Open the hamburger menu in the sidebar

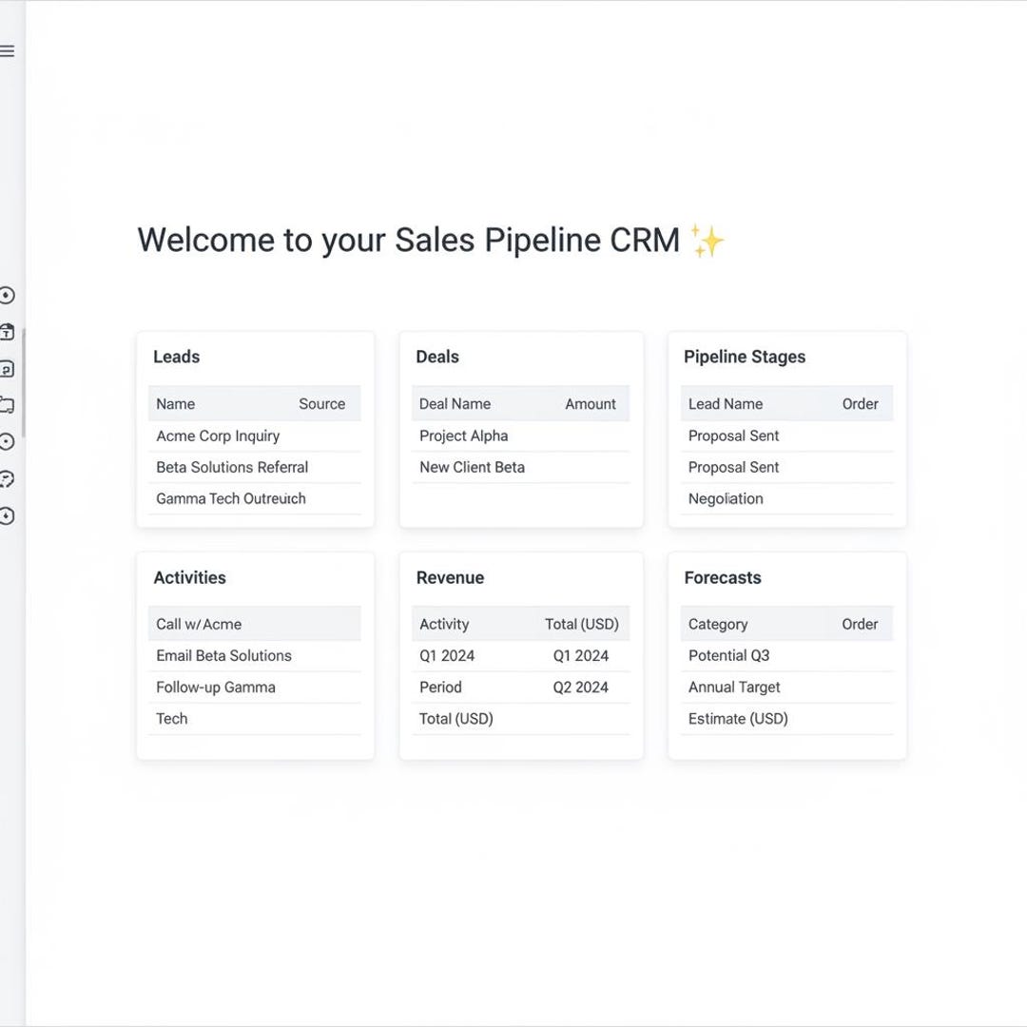[7, 51]
